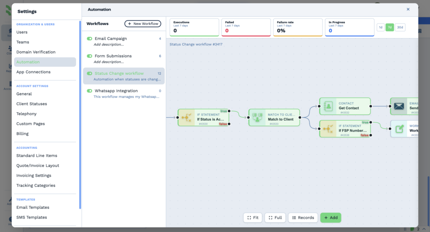
Task: Edit Form Submissions 'Add description...' text
Action: point(109,62)
